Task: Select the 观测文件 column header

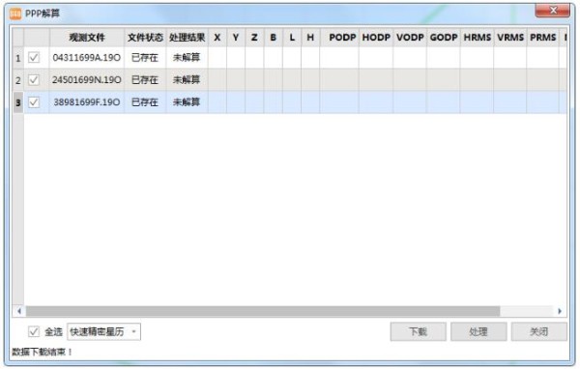Action: (x=87, y=38)
